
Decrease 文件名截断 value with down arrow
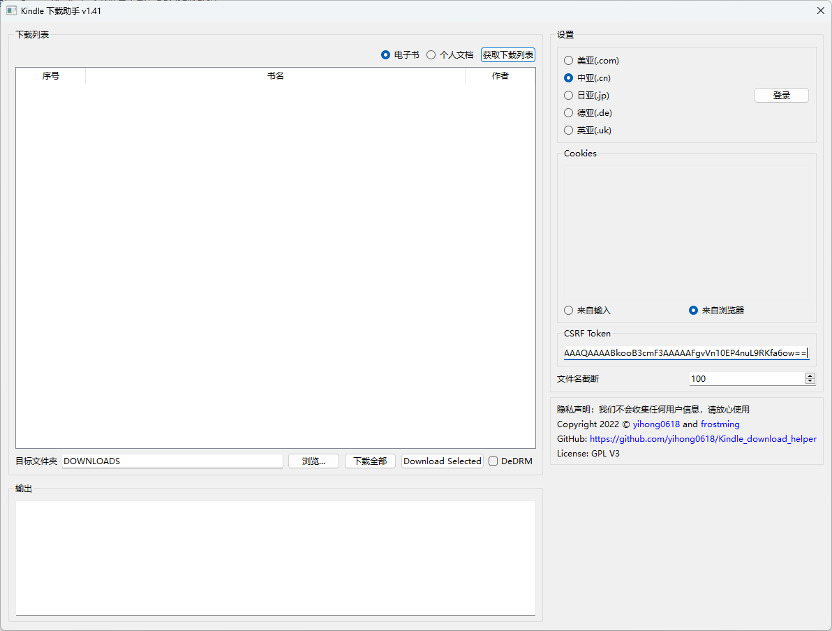(x=810, y=382)
